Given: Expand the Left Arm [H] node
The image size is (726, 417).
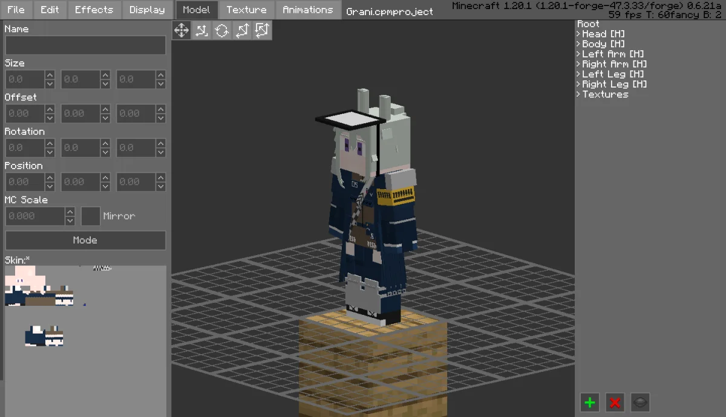Looking at the screenshot, I should (x=578, y=54).
